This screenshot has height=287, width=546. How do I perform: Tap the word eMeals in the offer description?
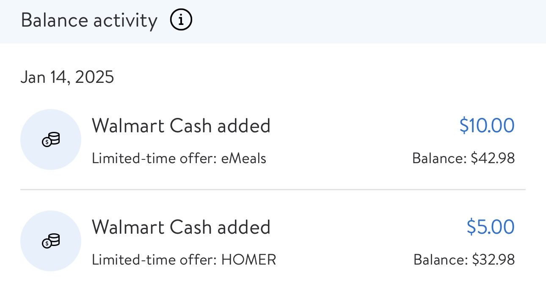pyautogui.click(x=244, y=159)
